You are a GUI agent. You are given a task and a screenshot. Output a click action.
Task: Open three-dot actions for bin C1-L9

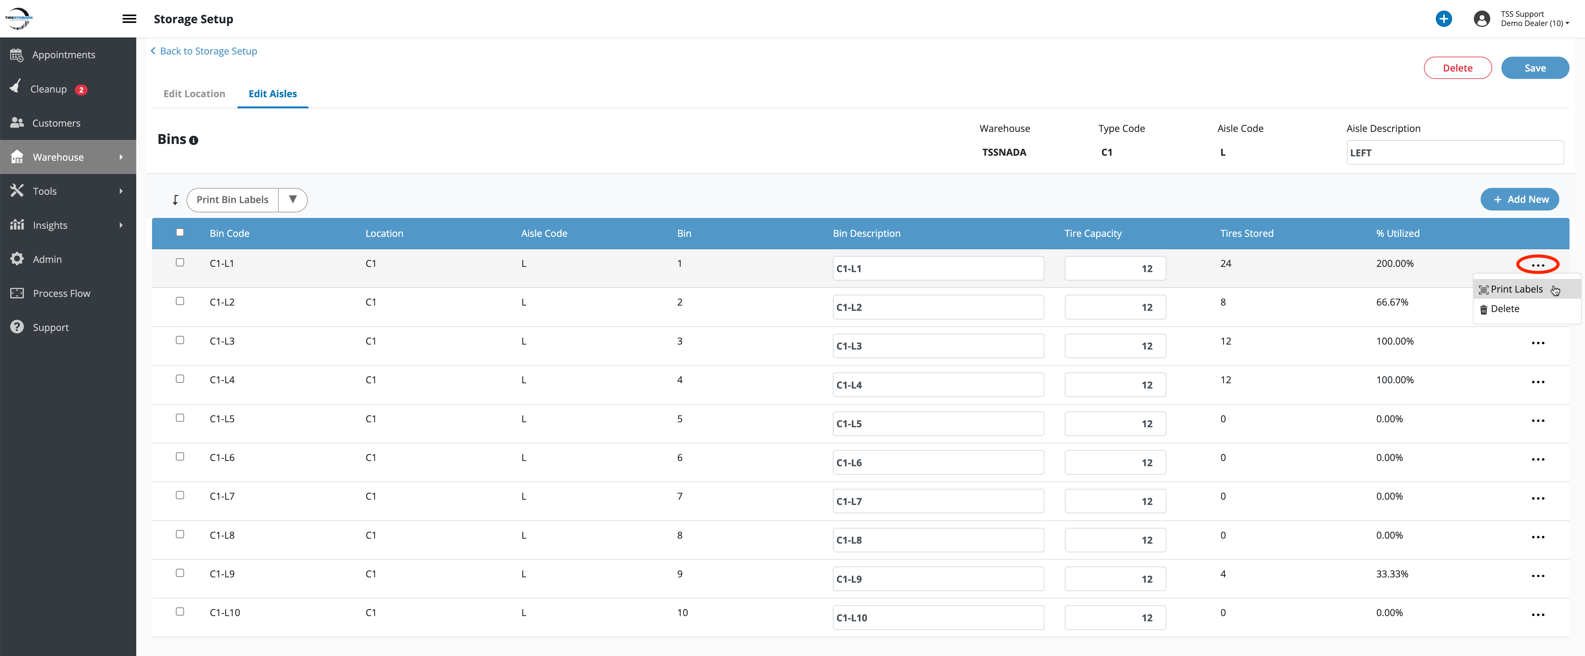pyautogui.click(x=1538, y=576)
